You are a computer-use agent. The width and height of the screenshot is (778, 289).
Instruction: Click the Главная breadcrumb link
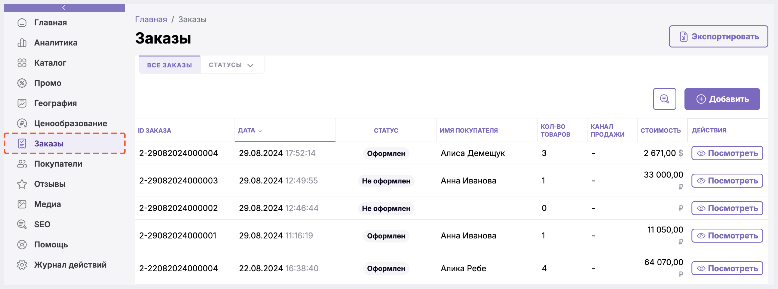[151, 19]
